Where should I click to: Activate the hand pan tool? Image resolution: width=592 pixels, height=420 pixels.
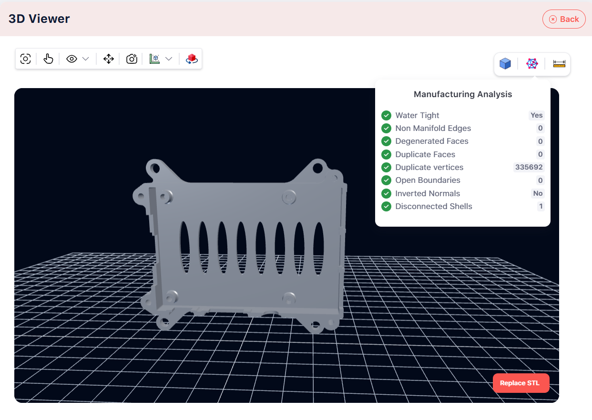pos(48,58)
